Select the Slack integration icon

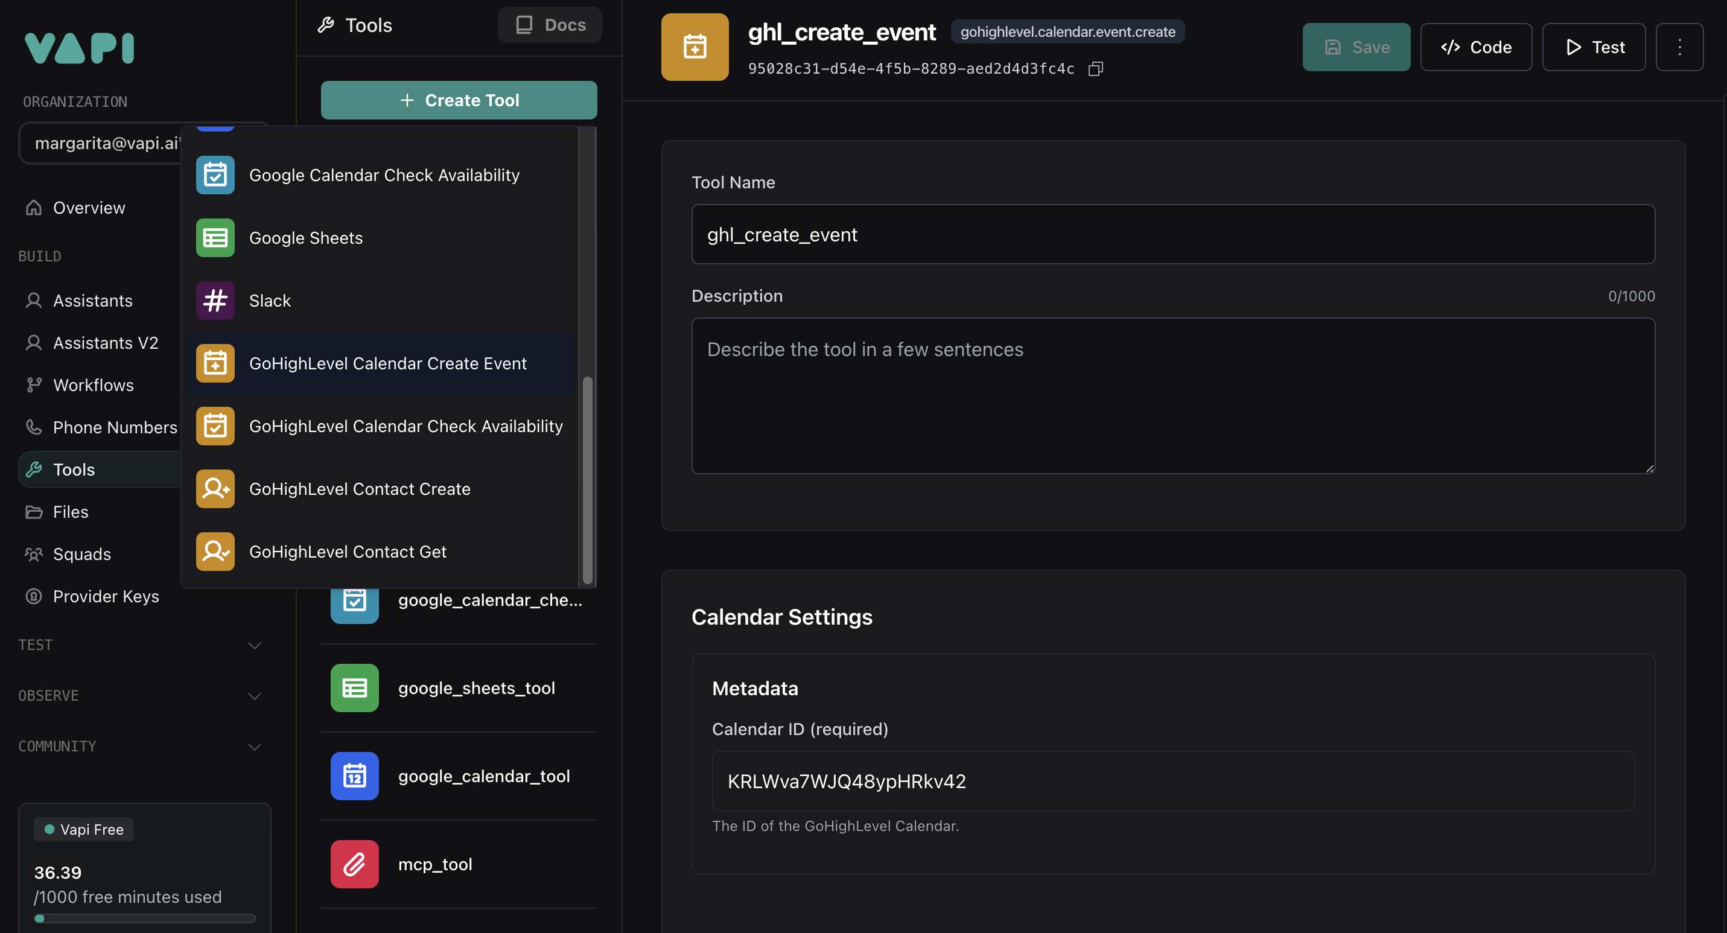(215, 301)
